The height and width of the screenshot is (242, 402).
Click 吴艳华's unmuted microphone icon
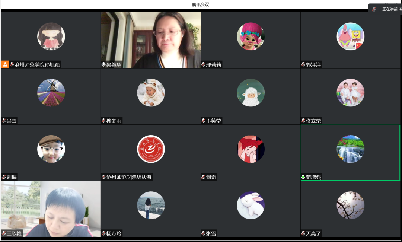103,64
